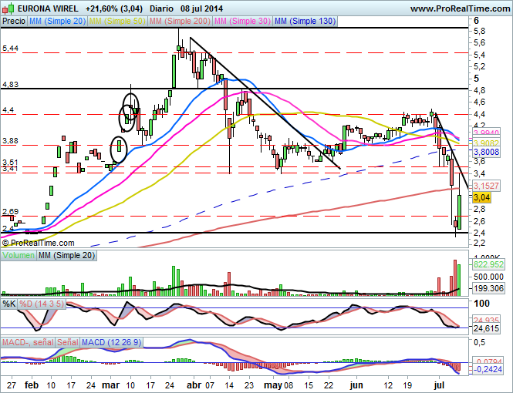Open the Volumen indicator label
513x393 pixels.
click(x=19, y=255)
